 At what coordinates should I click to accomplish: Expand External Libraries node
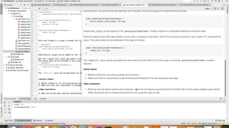point(4,65)
